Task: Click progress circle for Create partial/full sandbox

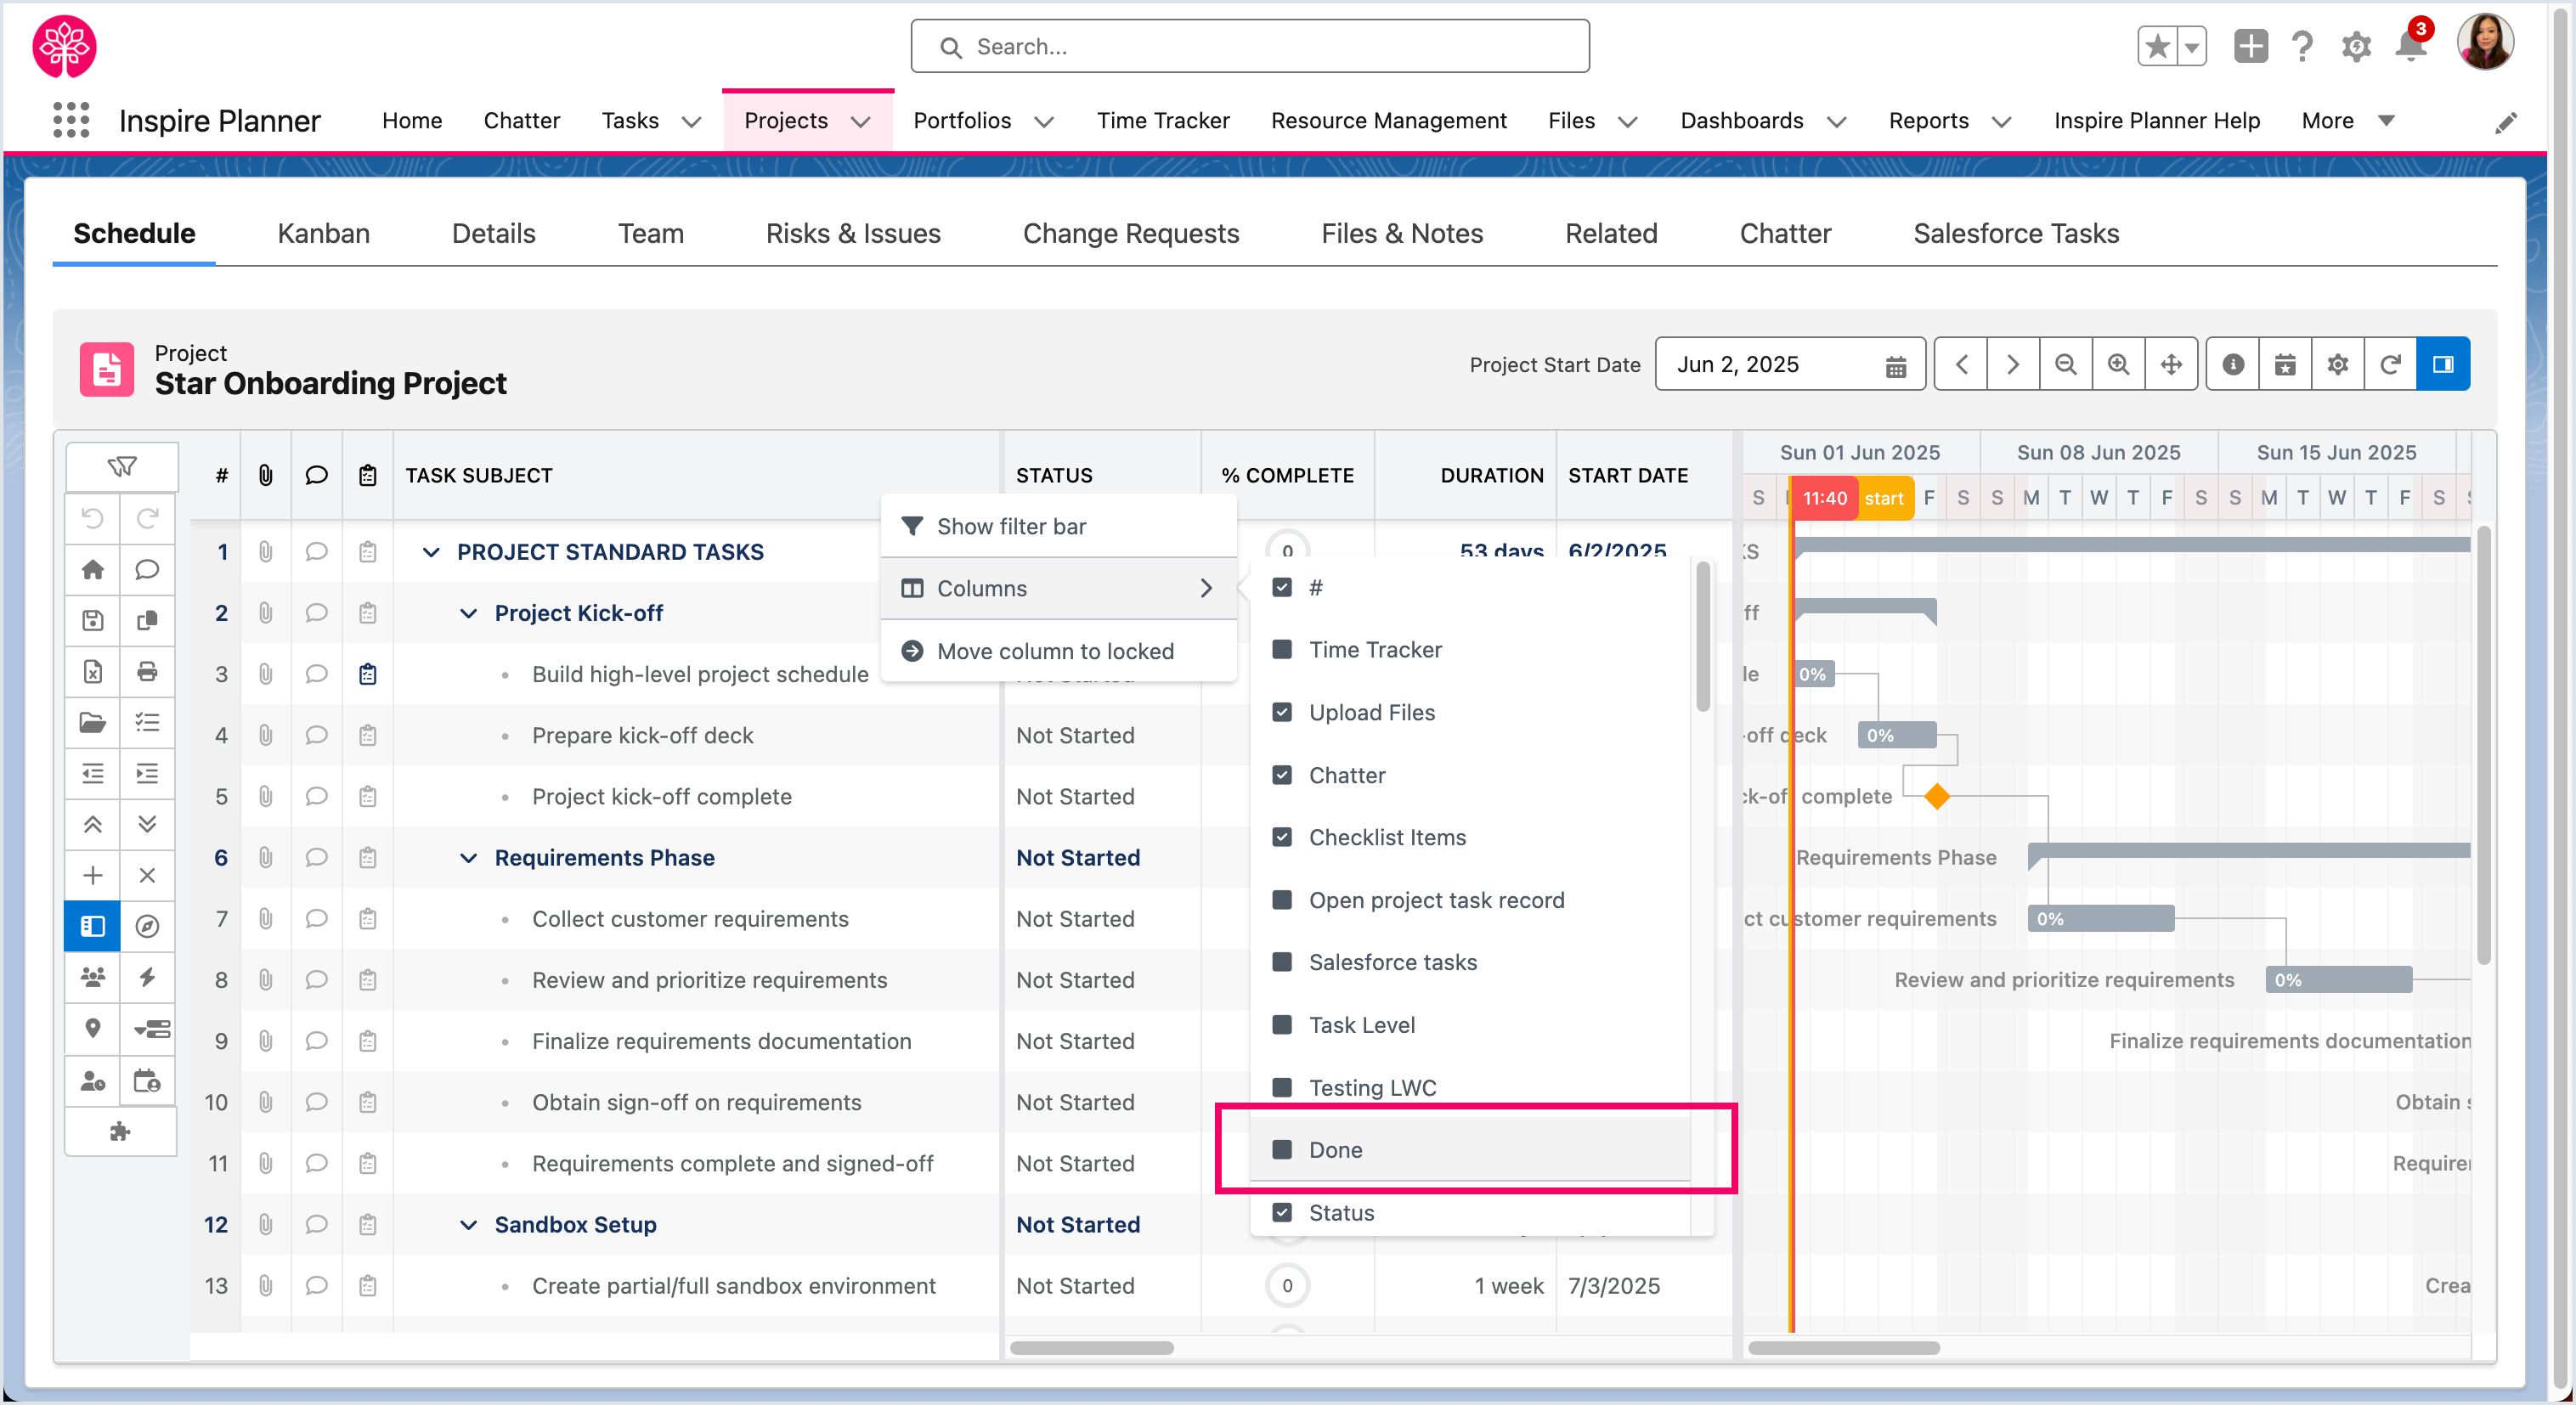Action: (x=1287, y=1286)
